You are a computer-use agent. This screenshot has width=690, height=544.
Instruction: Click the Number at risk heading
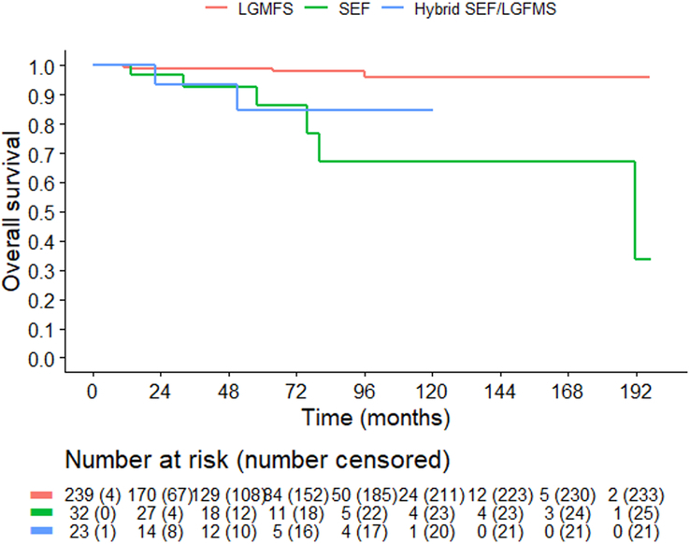click(257, 461)
